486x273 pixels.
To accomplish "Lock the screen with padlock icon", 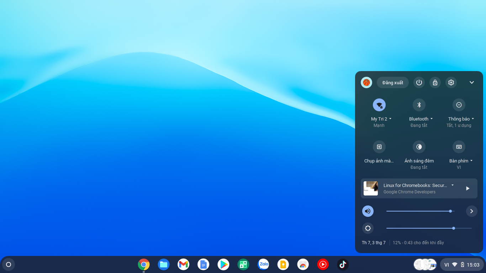I will 435,82.
